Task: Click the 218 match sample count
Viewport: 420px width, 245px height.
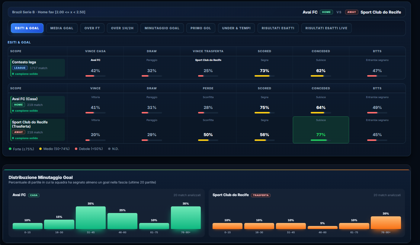Action: coord(35,132)
